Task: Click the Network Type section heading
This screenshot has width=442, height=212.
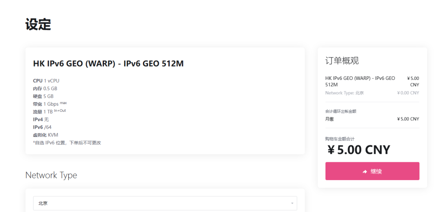Action: 51,175
